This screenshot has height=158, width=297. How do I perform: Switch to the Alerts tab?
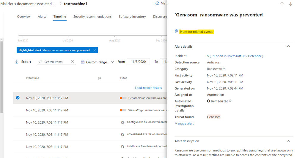(x=42, y=17)
